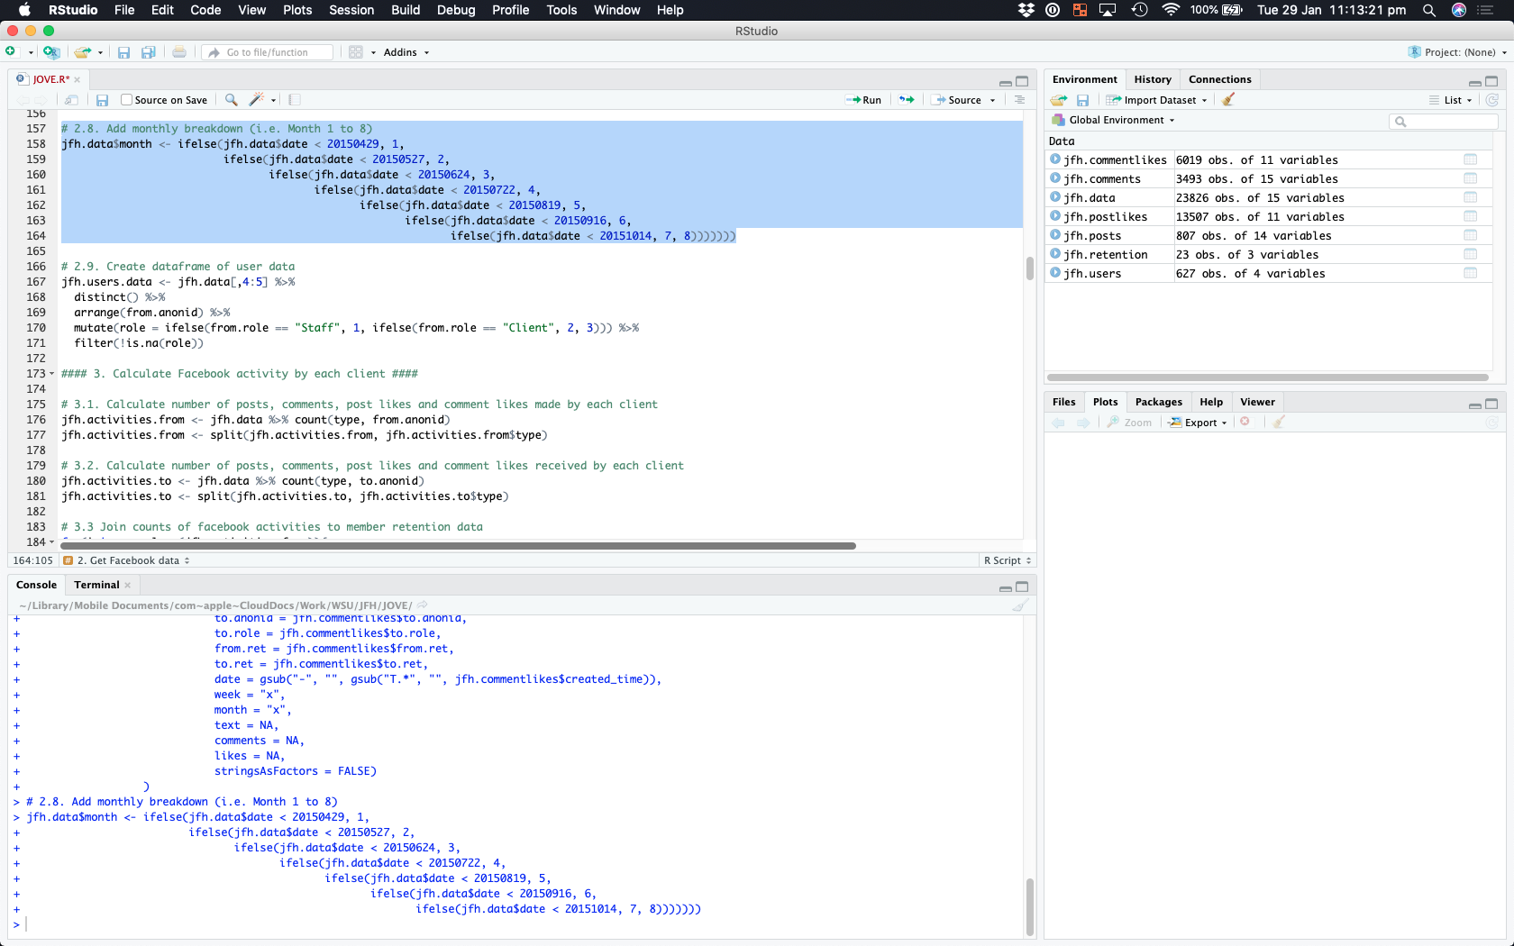
Task: Open the code tools magic wand icon
Action: click(x=257, y=100)
